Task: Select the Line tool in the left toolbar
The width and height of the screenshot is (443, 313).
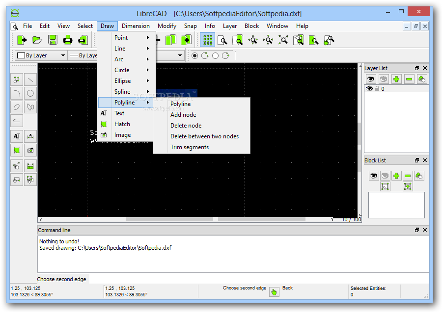Action: point(30,79)
